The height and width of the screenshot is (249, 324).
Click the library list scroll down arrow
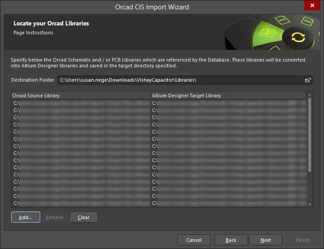(310, 204)
